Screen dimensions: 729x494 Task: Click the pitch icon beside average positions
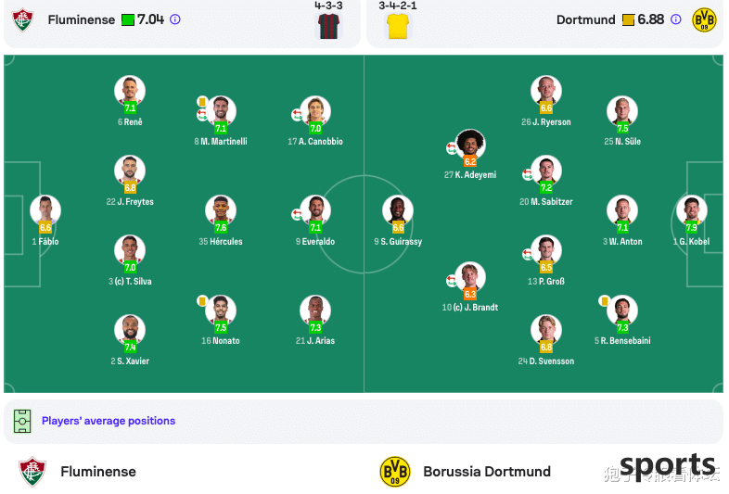(x=22, y=421)
